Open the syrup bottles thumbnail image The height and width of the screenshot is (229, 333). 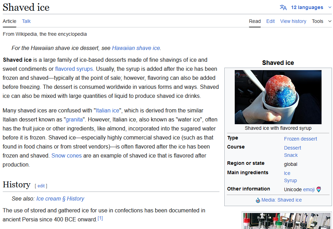[x=287, y=221]
